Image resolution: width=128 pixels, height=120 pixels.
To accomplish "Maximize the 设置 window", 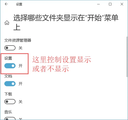I will (x=110, y=4).
